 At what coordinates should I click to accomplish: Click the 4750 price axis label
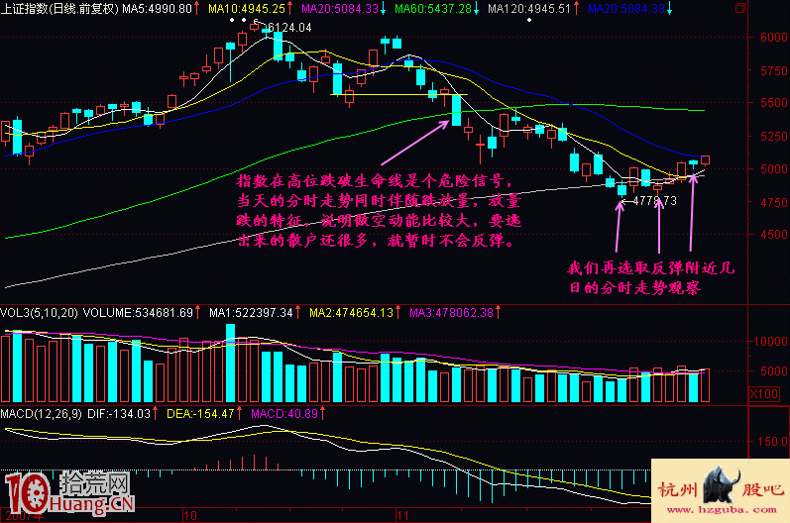click(774, 202)
